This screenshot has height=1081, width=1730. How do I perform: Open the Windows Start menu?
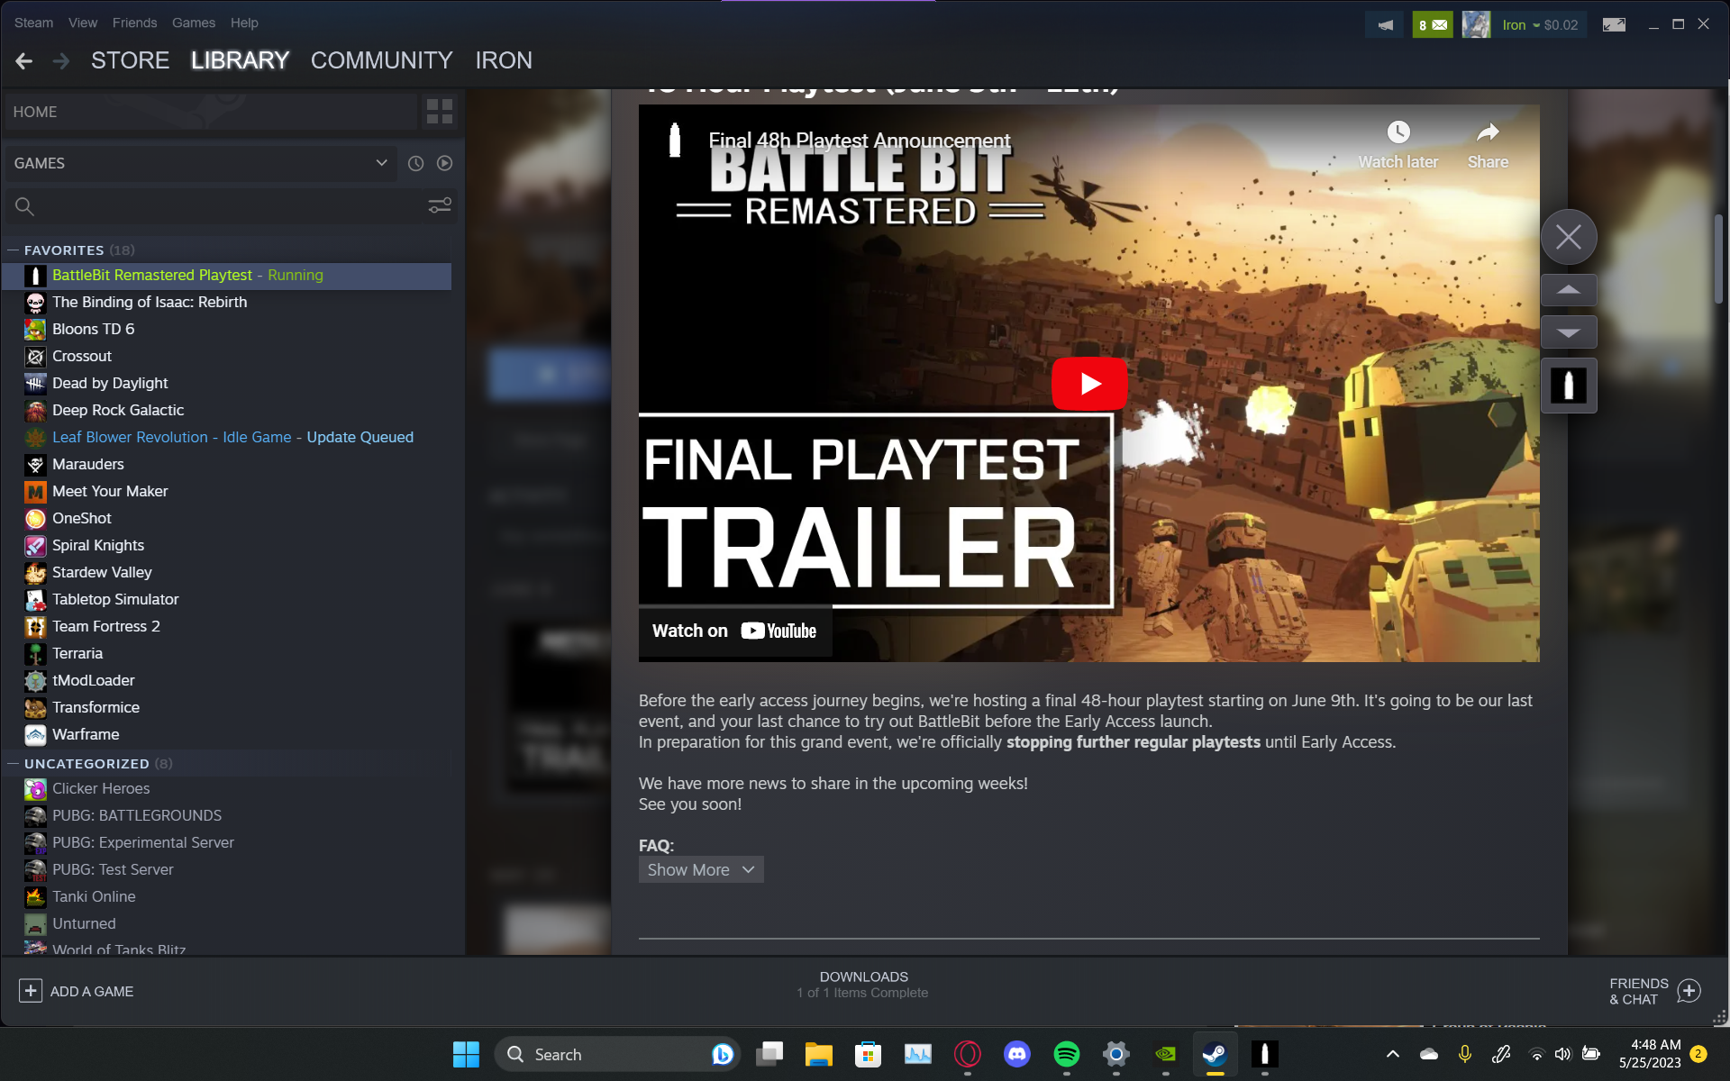[466, 1054]
